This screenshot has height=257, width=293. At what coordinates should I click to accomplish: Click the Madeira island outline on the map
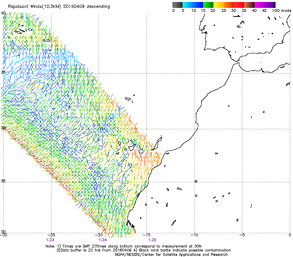point(128,99)
